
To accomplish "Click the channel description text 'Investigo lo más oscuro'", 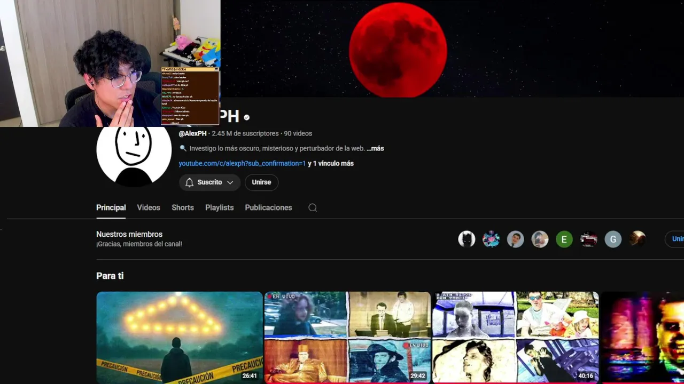I will (x=277, y=148).
